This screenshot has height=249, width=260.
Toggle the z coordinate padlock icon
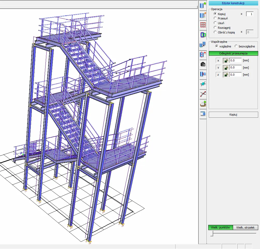coord(226,75)
